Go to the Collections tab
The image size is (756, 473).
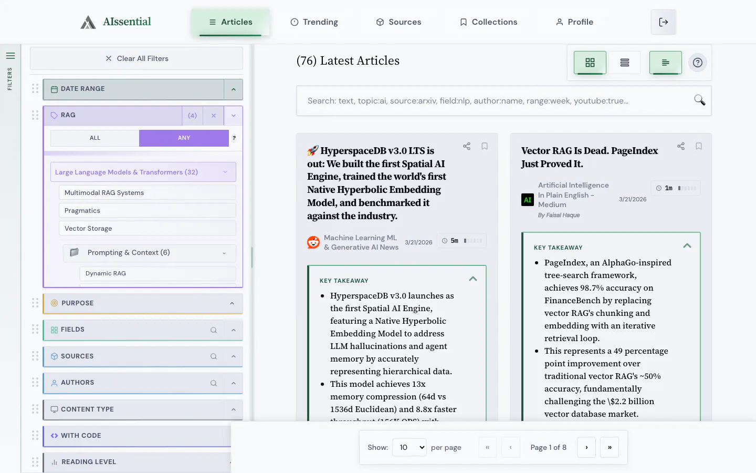(x=488, y=22)
